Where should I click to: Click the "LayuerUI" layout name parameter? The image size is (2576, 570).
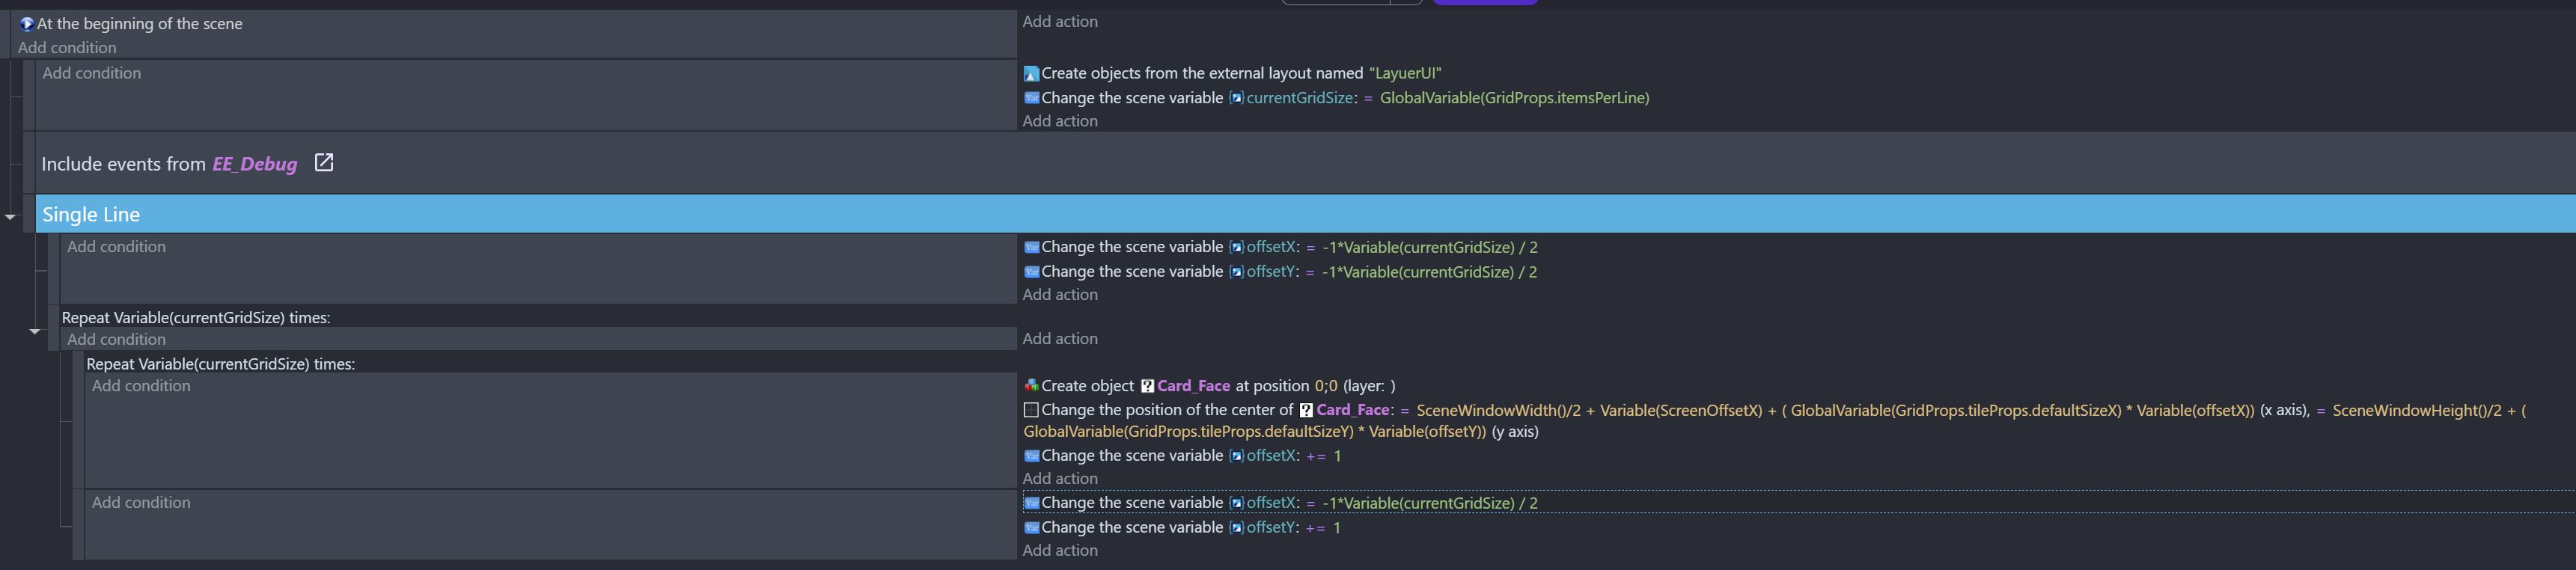point(1405,74)
